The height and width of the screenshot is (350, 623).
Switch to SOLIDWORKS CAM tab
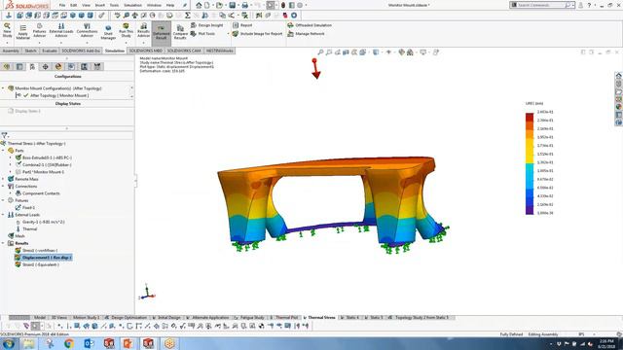[x=184, y=51]
